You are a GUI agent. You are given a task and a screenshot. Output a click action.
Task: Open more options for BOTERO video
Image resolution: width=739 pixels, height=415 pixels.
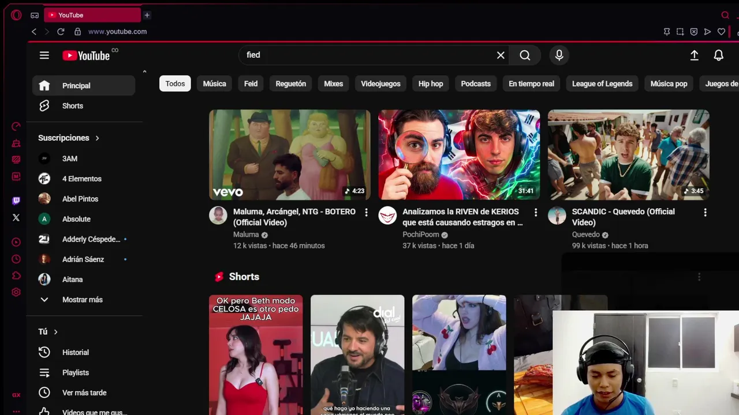pyautogui.click(x=366, y=213)
